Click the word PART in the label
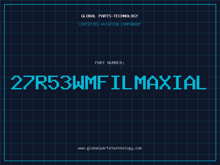Viewport: 220px width, 165px height. (100, 63)
